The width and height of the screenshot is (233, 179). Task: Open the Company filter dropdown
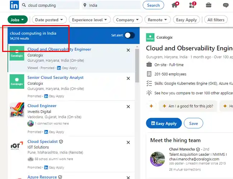pos(128,20)
